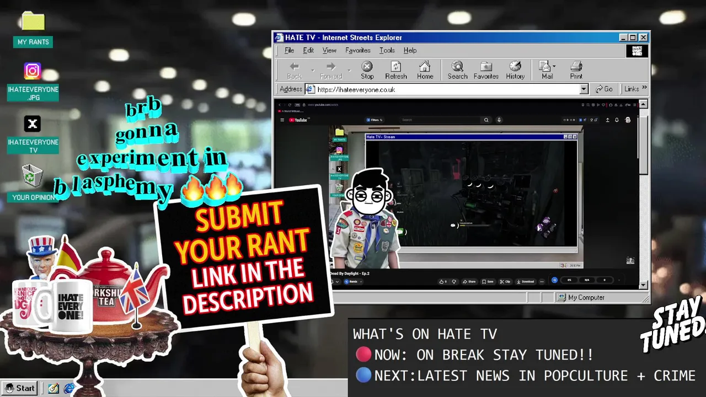706x397 pixels.
Task: Click the YouTube upload arrow icon
Action: pyautogui.click(x=608, y=120)
